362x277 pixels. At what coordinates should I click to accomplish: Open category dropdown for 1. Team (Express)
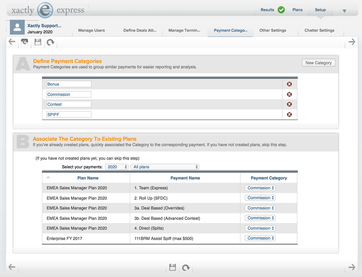tap(260, 188)
